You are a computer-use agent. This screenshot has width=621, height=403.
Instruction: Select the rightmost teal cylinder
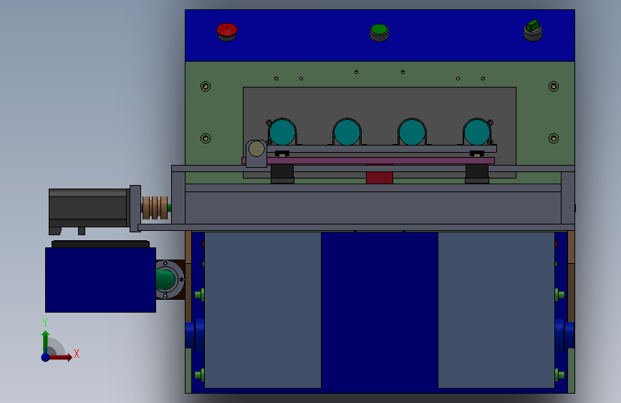coord(477,132)
